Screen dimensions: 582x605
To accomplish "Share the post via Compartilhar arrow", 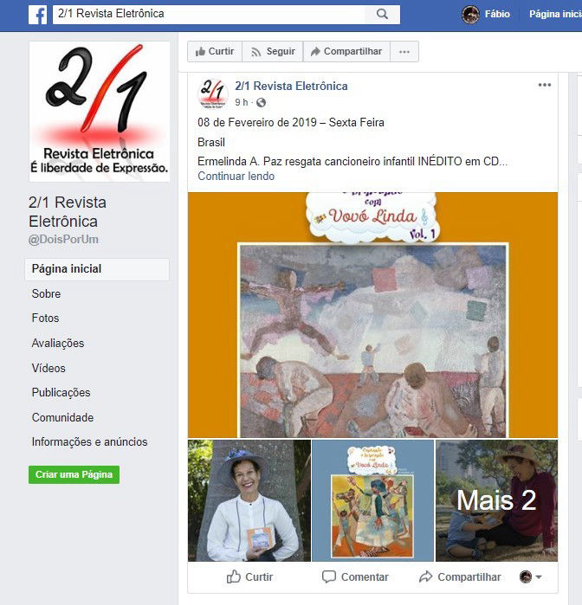I will coord(460,576).
